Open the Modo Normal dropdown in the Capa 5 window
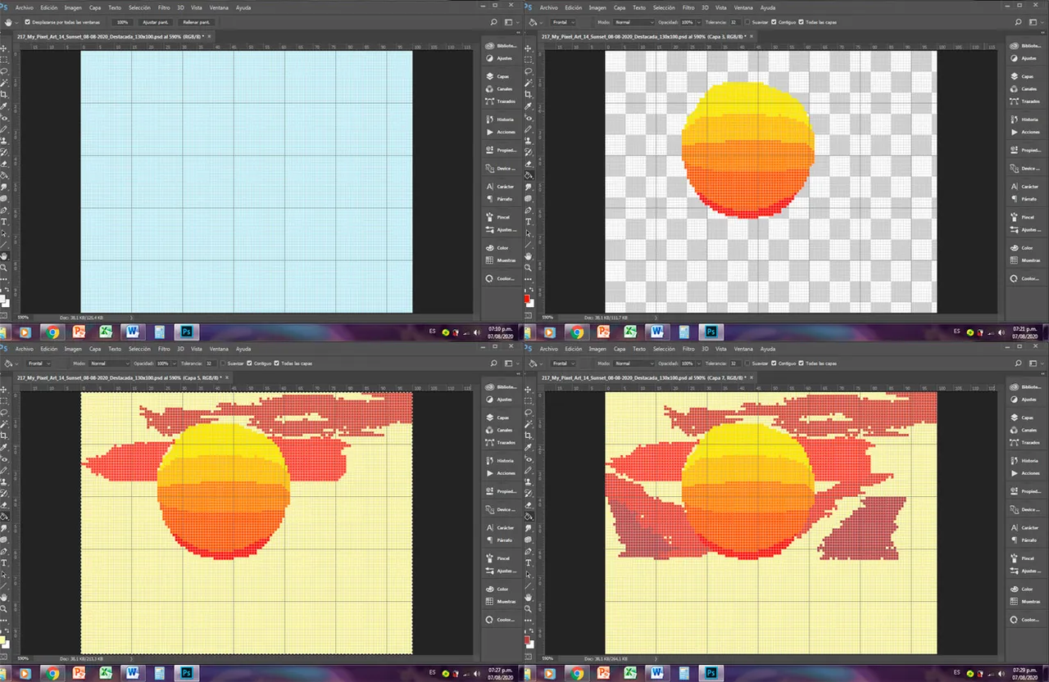This screenshot has width=1049, height=682. point(111,364)
